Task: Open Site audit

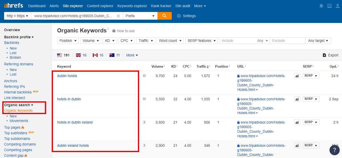Action: 183,6
